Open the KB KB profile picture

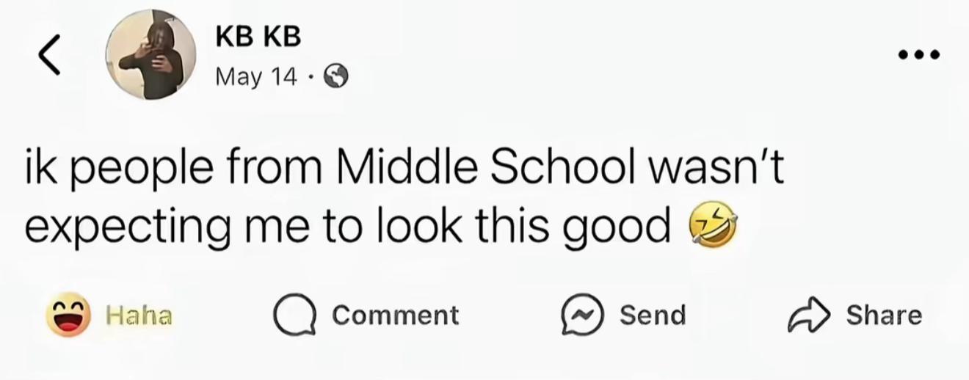click(150, 56)
